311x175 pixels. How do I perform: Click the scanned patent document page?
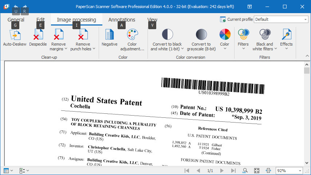[x=154, y=114]
